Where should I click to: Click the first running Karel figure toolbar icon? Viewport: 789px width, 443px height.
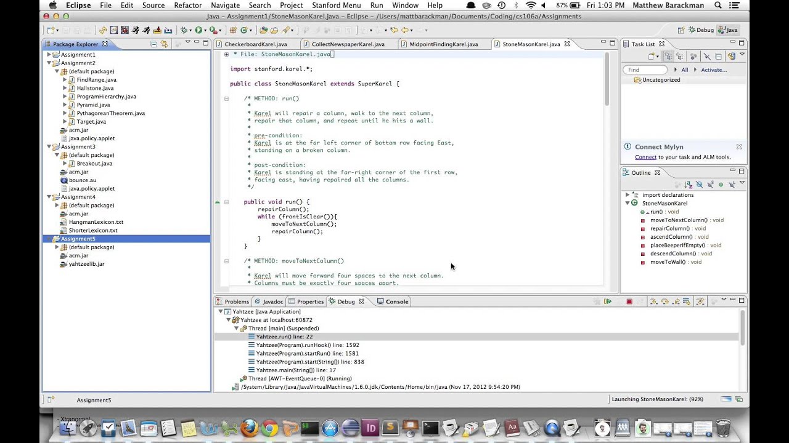134,30
